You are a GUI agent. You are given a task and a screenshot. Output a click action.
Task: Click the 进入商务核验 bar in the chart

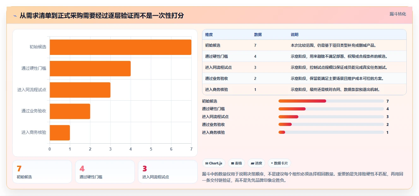(60, 133)
